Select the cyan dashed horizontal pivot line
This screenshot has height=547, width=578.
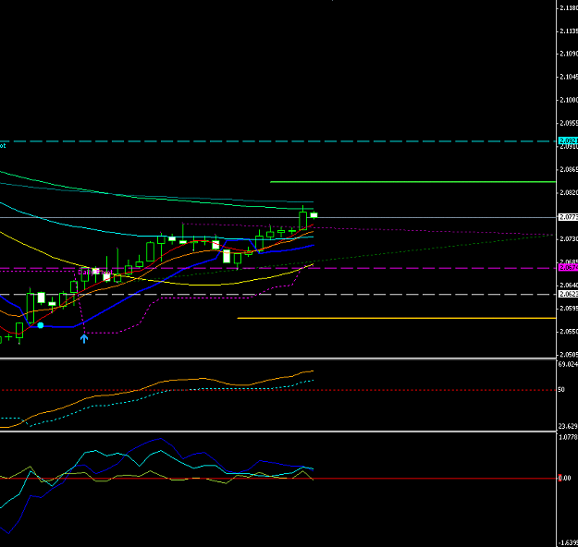(278, 141)
